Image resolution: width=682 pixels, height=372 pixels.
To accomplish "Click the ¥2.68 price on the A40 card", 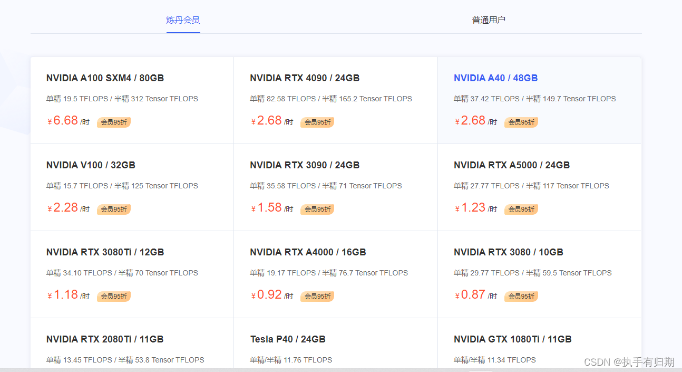I will click(470, 121).
